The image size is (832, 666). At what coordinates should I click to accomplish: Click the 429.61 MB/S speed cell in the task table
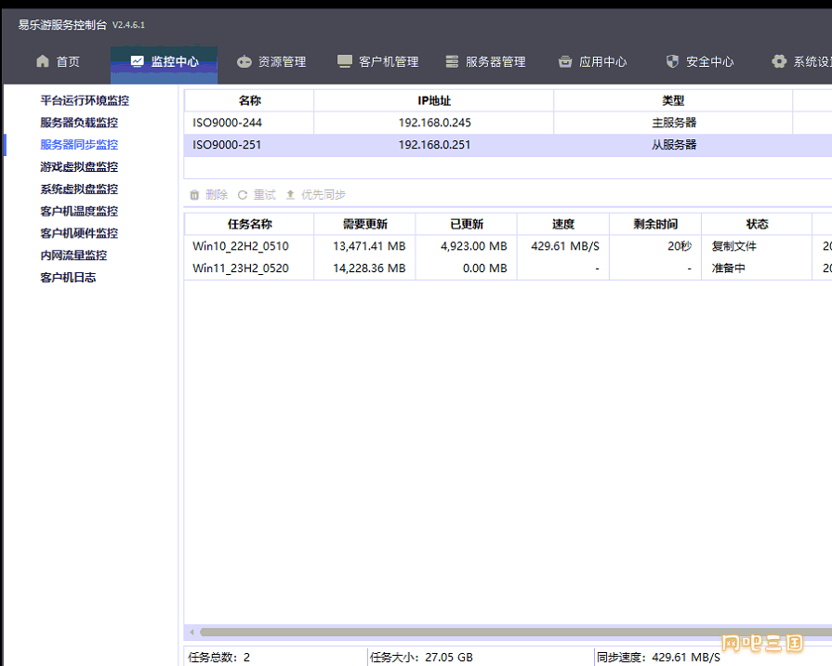click(x=565, y=246)
